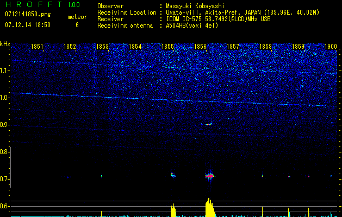Click the 1857 time marker
The height and width of the screenshot is (217, 342).
233,46
